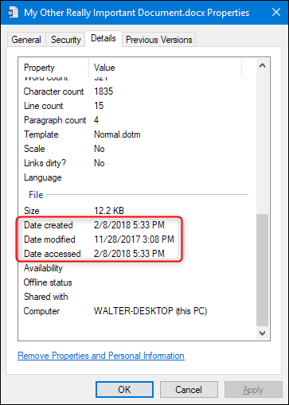The height and width of the screenshot is (405, 289).
Task: Select the Date created property
Action: pos(49,225)
